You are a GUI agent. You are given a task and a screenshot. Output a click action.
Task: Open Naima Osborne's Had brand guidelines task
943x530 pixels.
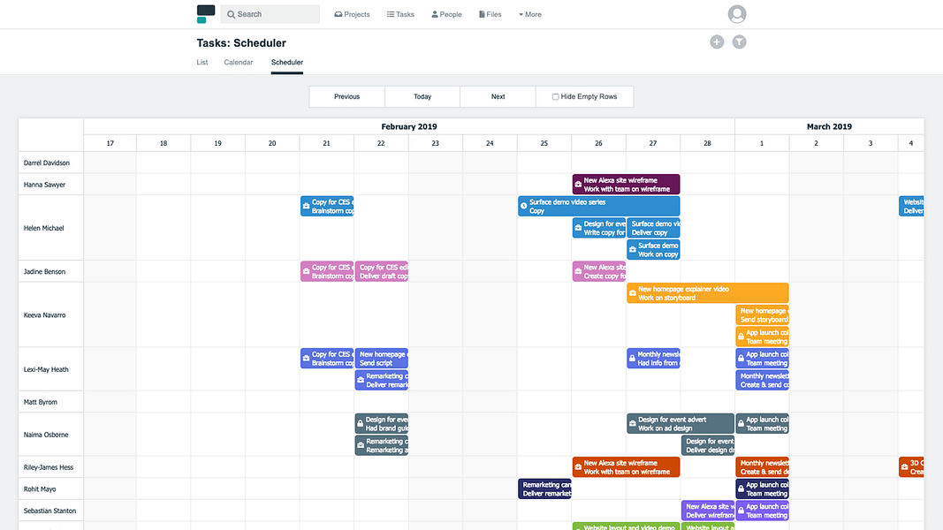coord(381,424)
